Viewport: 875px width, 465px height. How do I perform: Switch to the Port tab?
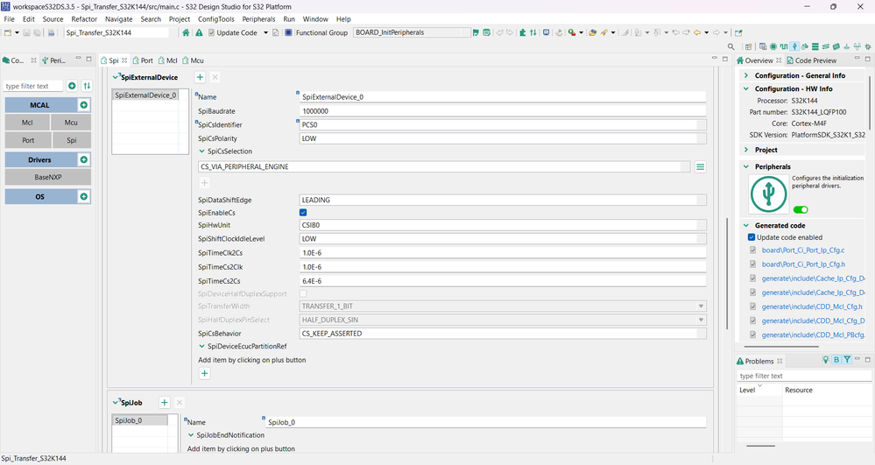tap(143, 60)
